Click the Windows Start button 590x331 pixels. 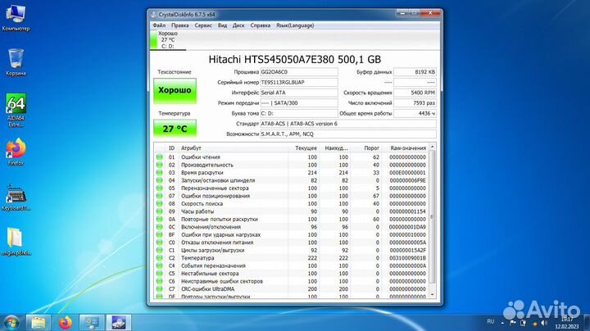click(11, 323)
